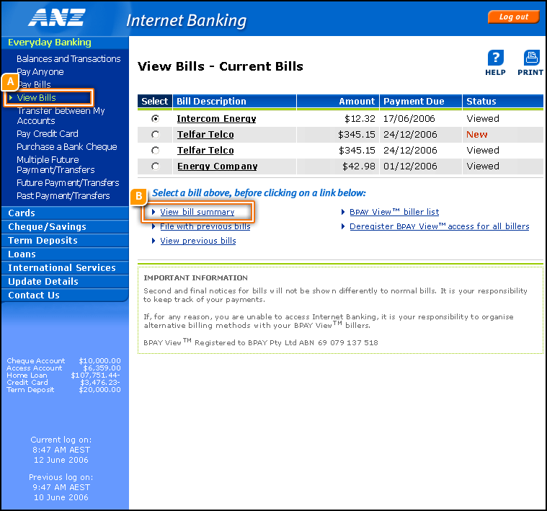Click the 17/06/2006 payment due date
The height and width of the screenshot is (511, 547).
tap(409, 119)
